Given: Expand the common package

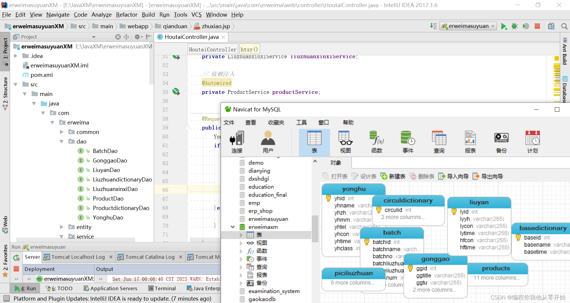Looking at the screenshot, I should click(x=62, y=132).
